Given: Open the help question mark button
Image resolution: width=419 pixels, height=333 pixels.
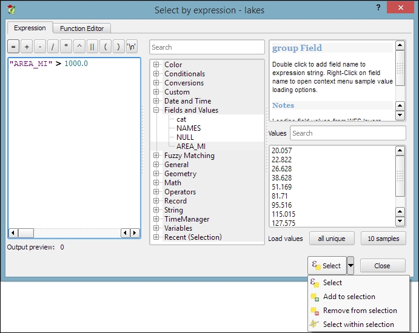Looking at the screenshot, I should click(378, 7).
